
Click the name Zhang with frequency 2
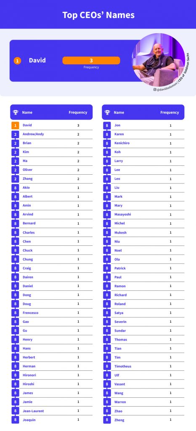click(27, 178)
